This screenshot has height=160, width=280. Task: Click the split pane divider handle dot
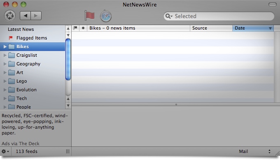pyautogui.click(x=176, y=104)
